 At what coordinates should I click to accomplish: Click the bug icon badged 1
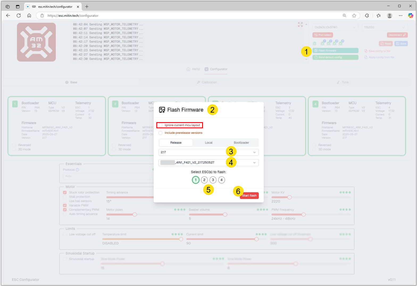coord(323,43)
